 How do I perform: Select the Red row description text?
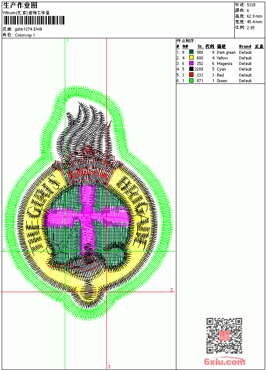(220, 75)
